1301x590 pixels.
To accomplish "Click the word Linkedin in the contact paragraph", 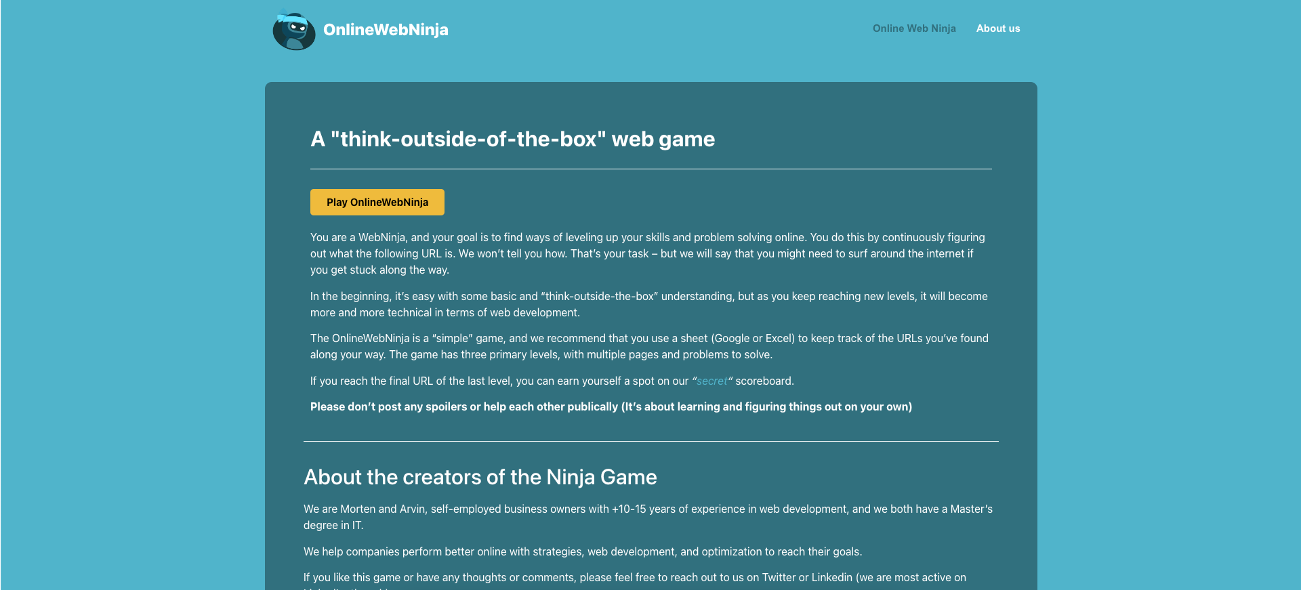I will [x=831, y=578].
